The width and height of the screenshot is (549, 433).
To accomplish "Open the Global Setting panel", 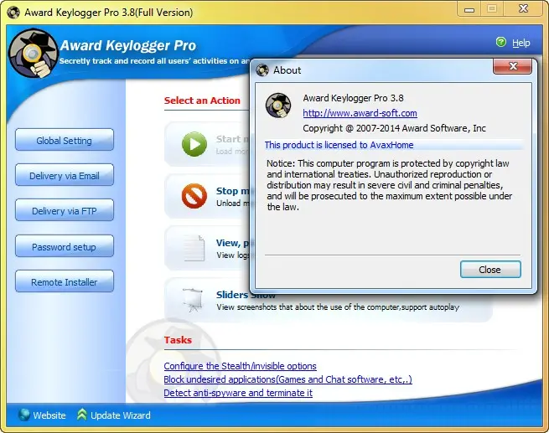I will point(65,140).
